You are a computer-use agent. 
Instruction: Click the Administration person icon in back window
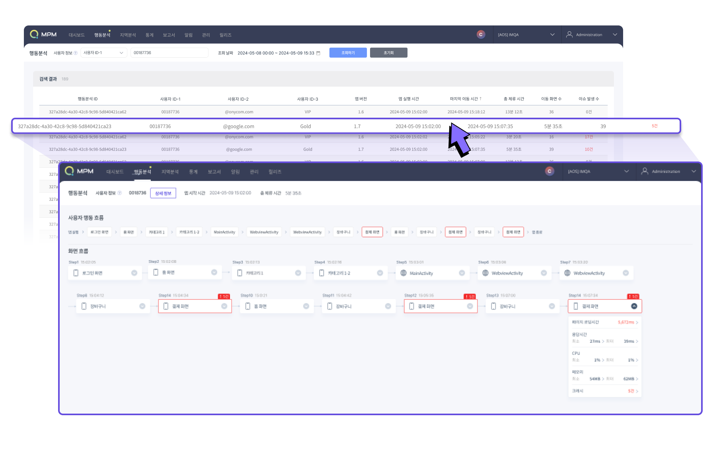(569, 35)
